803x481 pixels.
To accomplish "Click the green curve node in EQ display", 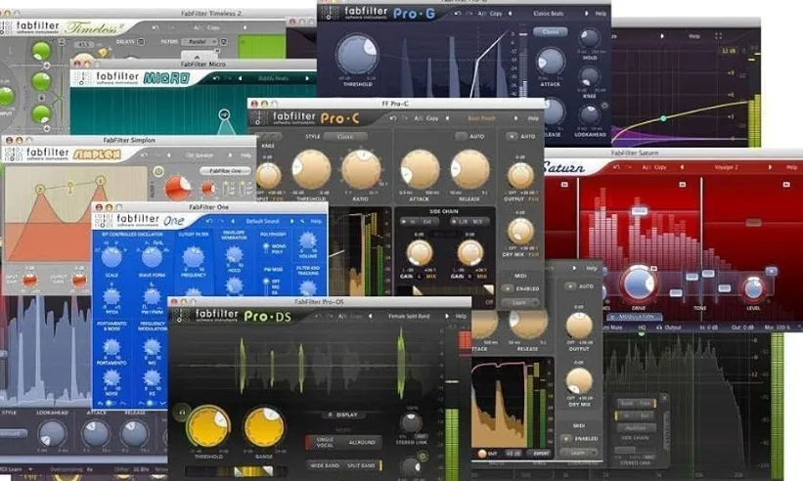I will (x=663, y=118).
